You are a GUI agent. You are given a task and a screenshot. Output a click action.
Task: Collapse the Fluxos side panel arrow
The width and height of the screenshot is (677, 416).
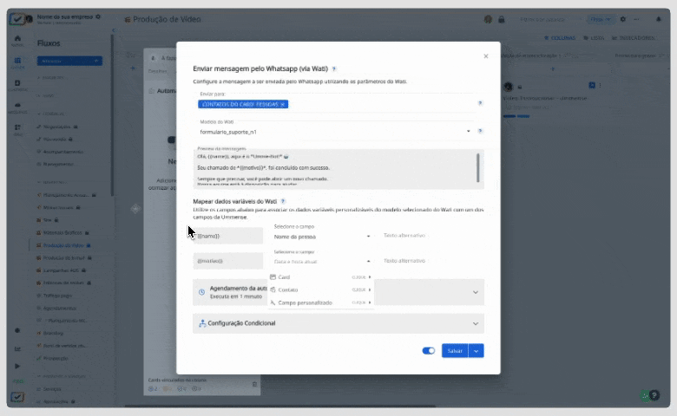[x=114, y=30]
